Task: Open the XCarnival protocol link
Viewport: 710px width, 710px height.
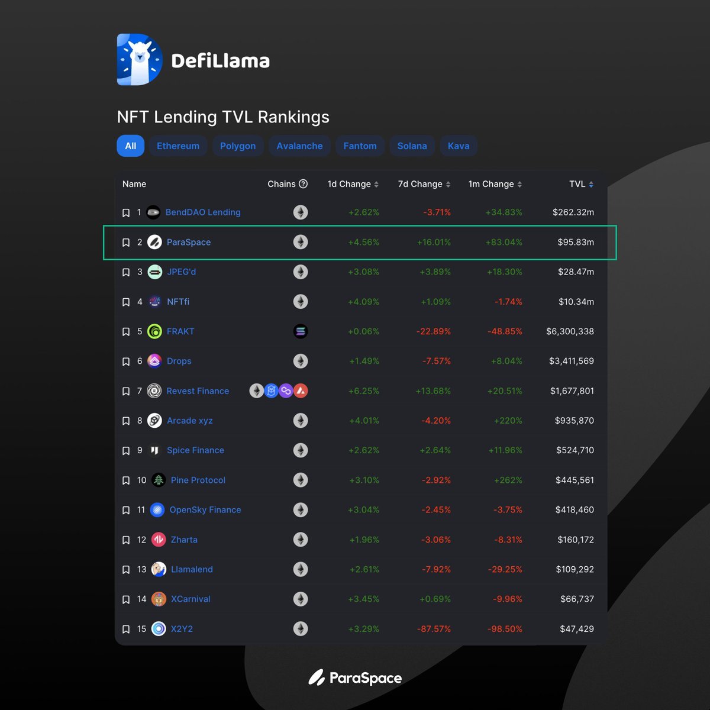Action: click(191, 599)
